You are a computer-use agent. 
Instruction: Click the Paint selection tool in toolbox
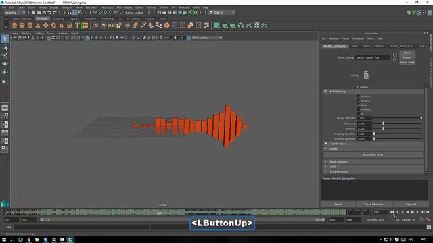point(5,55)
